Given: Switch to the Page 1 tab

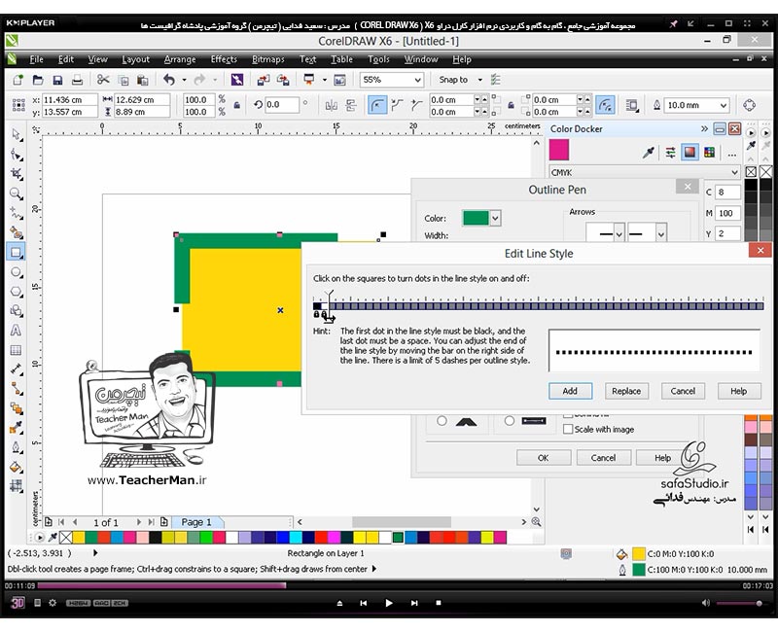Looking at the screenshot, I should click(196, 522).
